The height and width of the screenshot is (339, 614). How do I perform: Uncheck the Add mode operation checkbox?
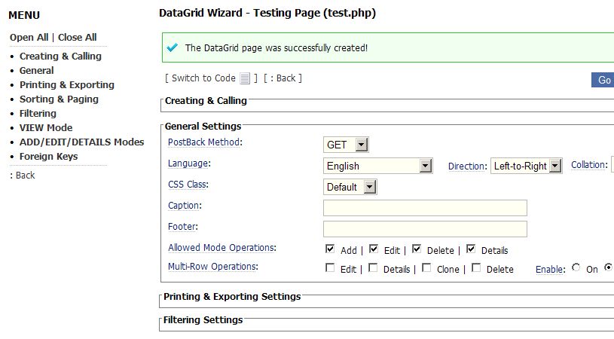(x=330, y=249)
